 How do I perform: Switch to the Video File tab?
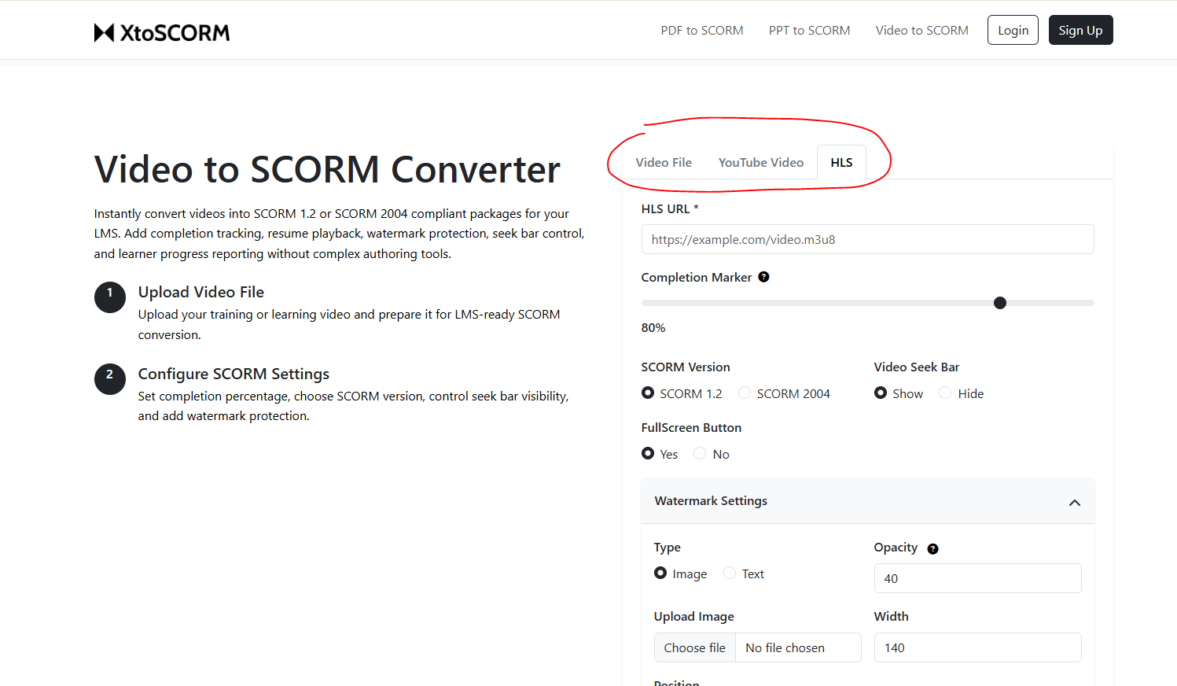click(x=664, y=162)
